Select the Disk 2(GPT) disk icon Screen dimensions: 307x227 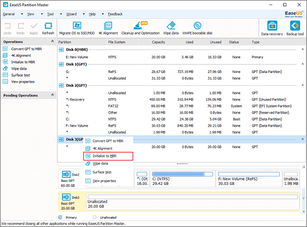pos(61,85)
